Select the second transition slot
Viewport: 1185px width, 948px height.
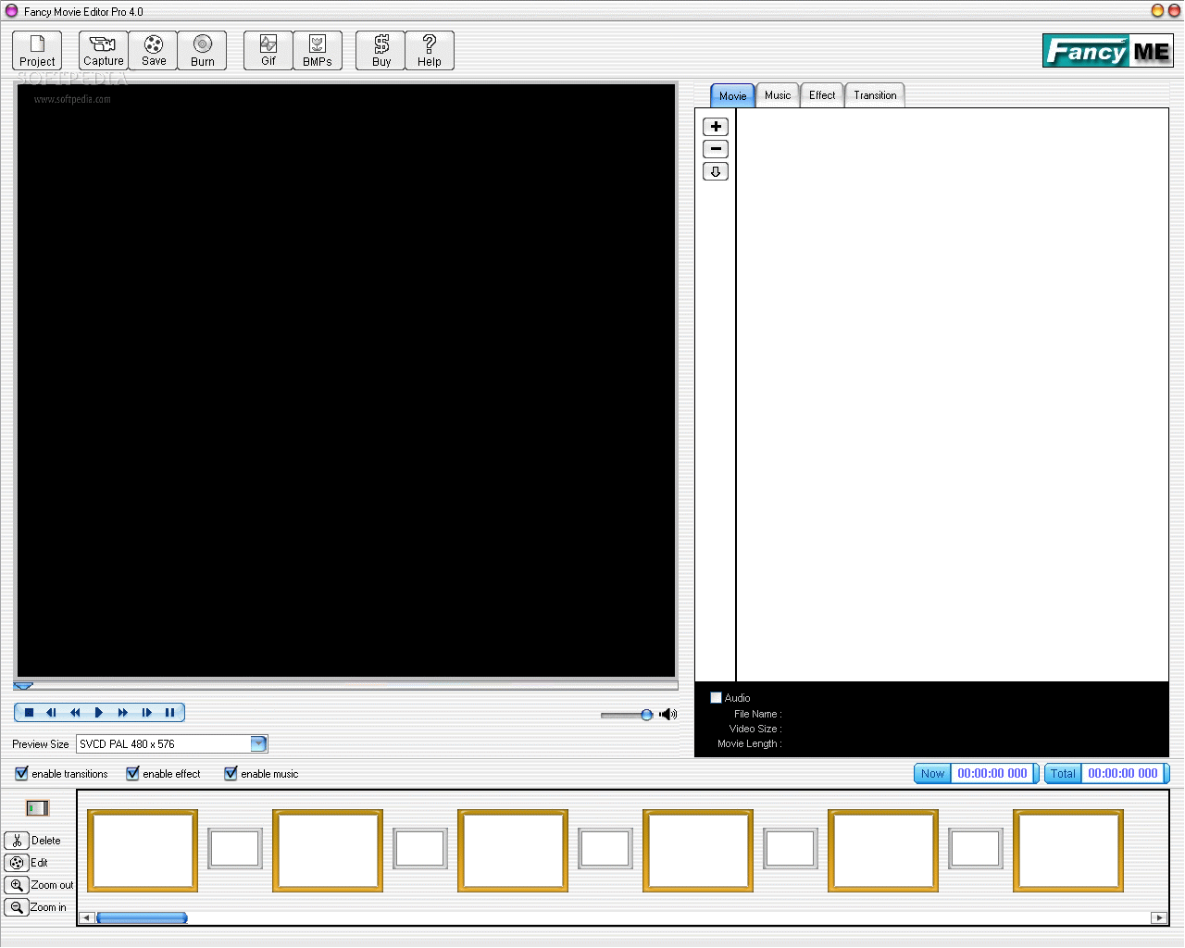point(420,848)
